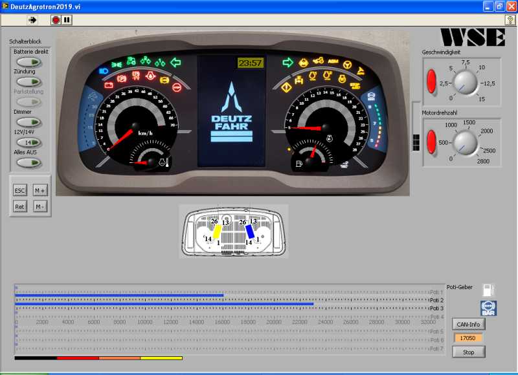The image size is (518, 375).
Task: Click the green left turn arrow indicator
Action: click(x=175, y=62)
